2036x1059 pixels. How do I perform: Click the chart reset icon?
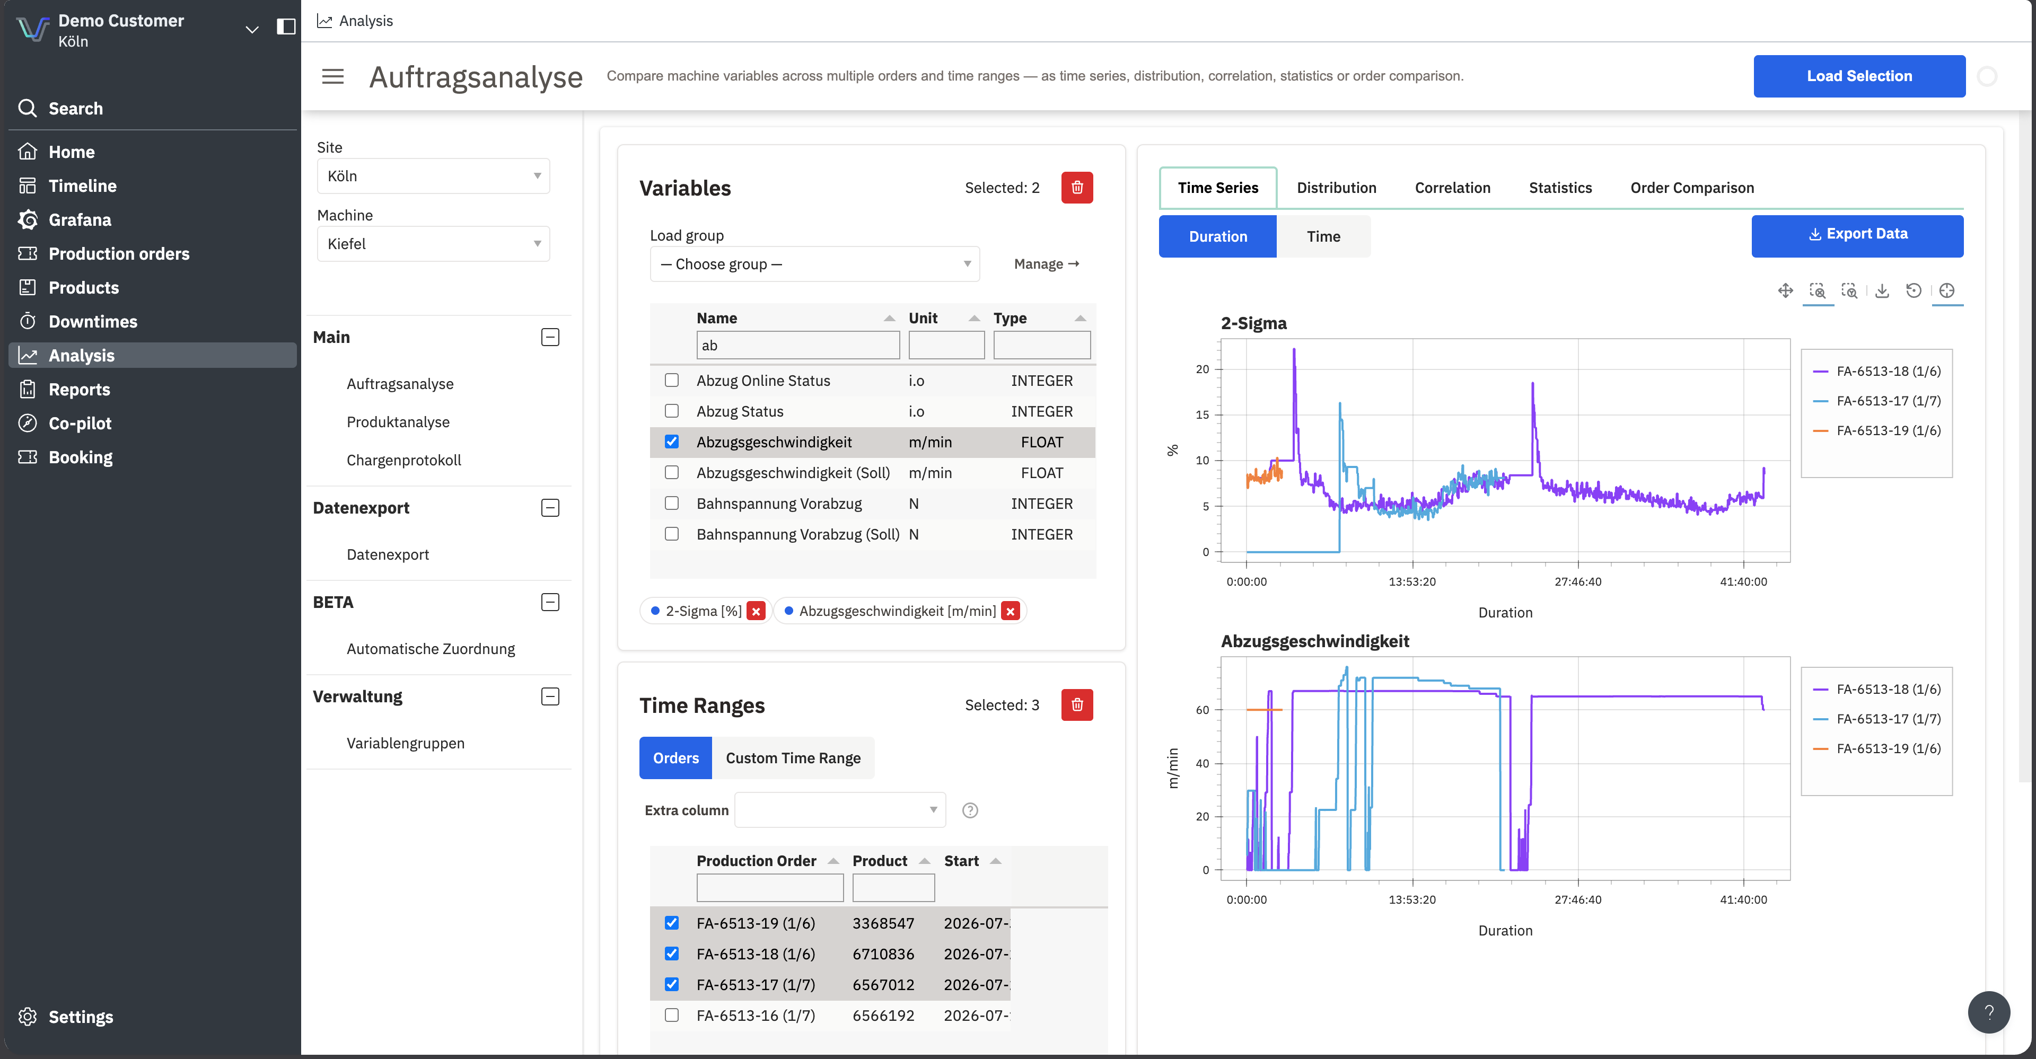point(1914,291)
